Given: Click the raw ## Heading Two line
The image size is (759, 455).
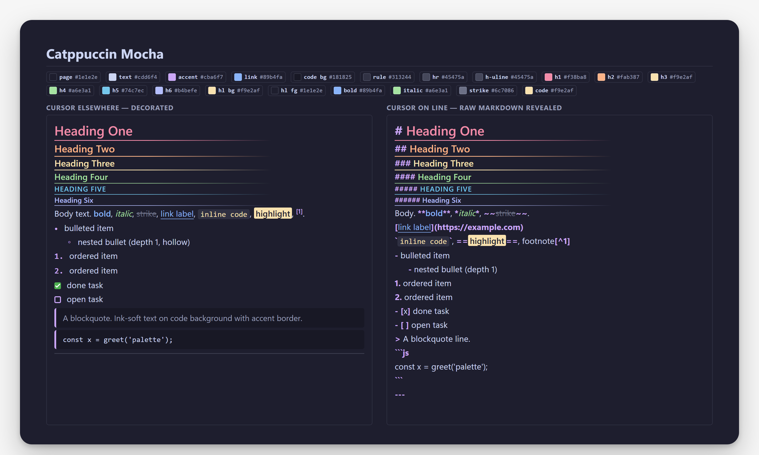Looking at the screenshot, I should pyautogui.click(x=432, y=149).
